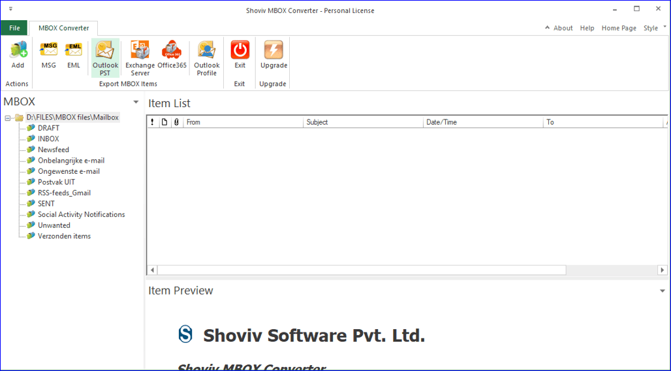Sort items by the From column
The width and height of the screenshot is (671, 371).
[x=243, y=122]
